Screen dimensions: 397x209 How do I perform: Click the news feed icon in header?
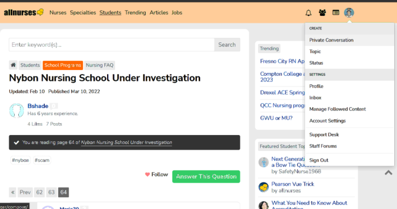point(336,12)
